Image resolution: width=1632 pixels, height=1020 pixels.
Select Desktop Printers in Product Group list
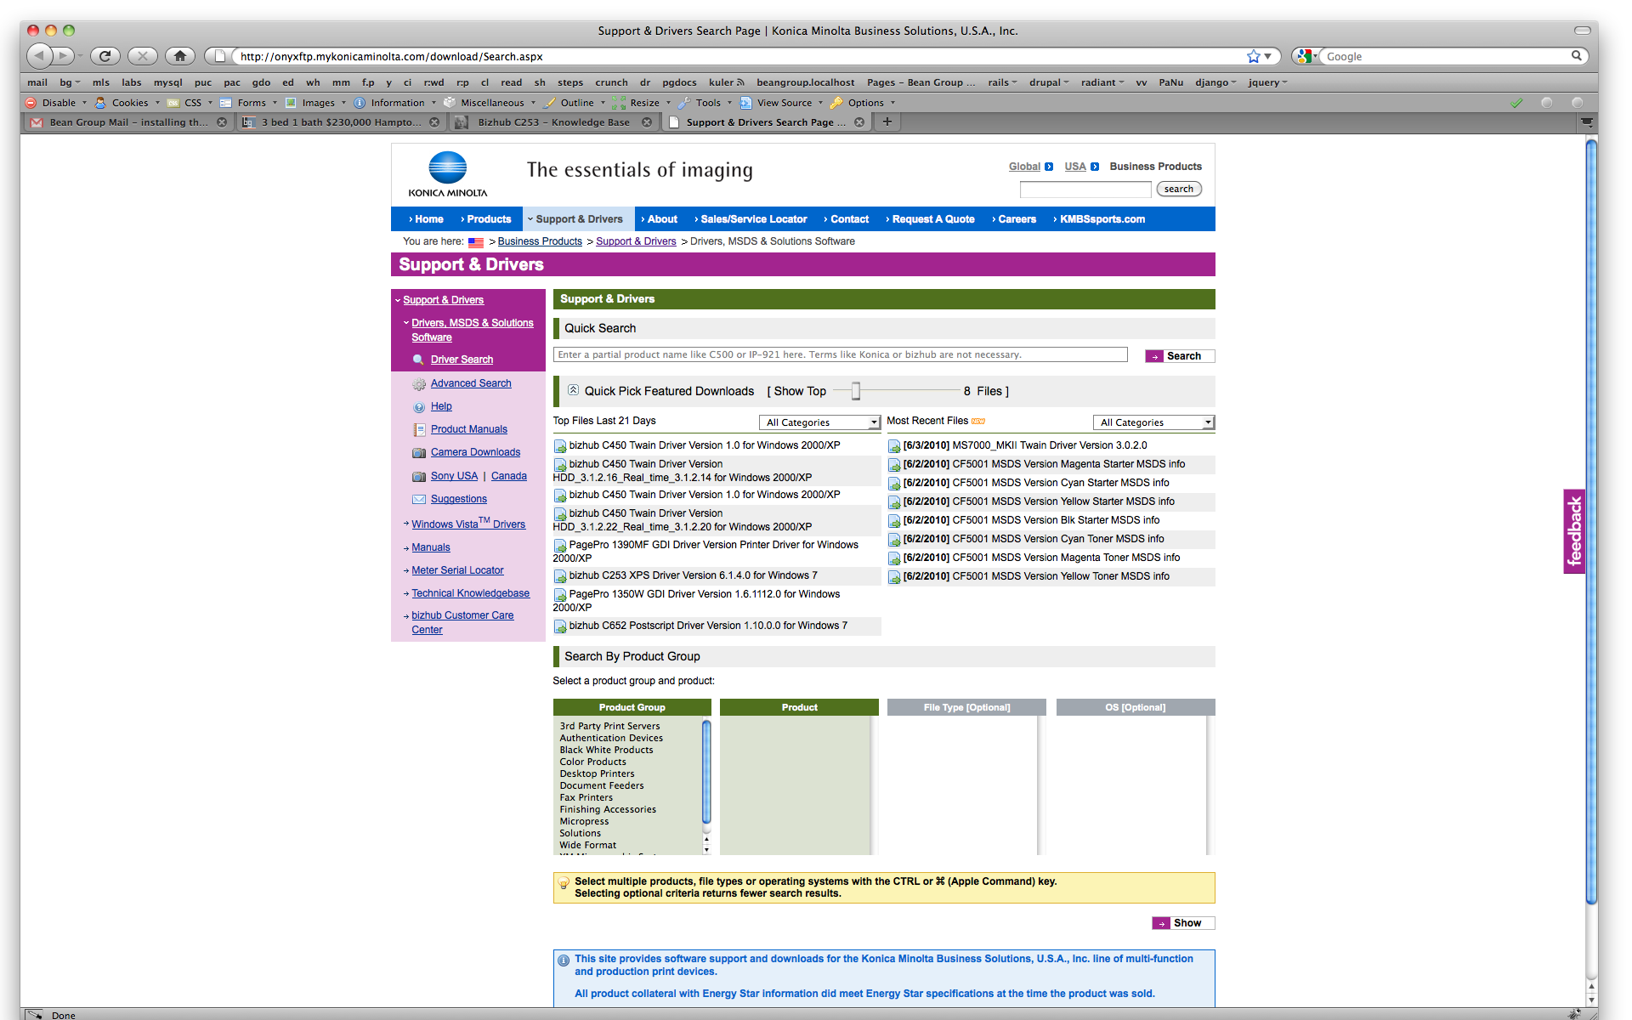[x=597, y=774]
